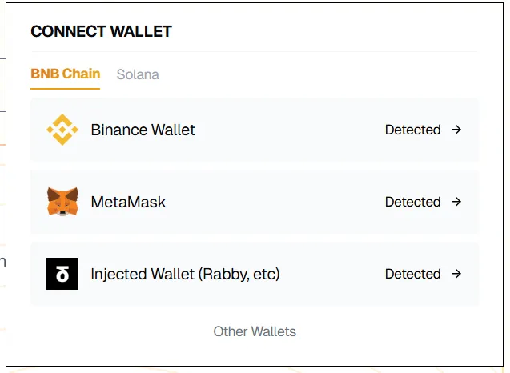The width and height of the screenshot is (510, 373).
Task: Click the arrow in the Binance Wallet row
Action: coord(456,130)
